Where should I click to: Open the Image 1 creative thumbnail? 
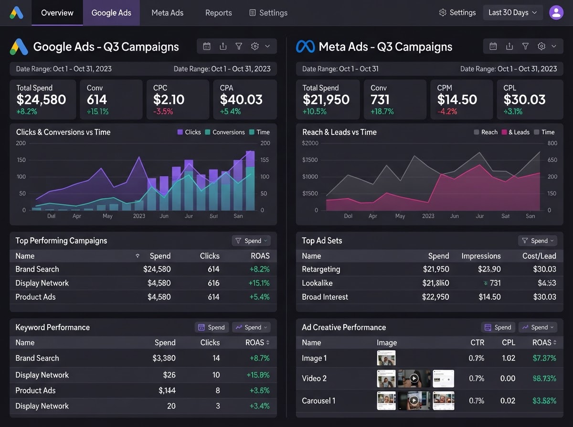coord(386,358)
